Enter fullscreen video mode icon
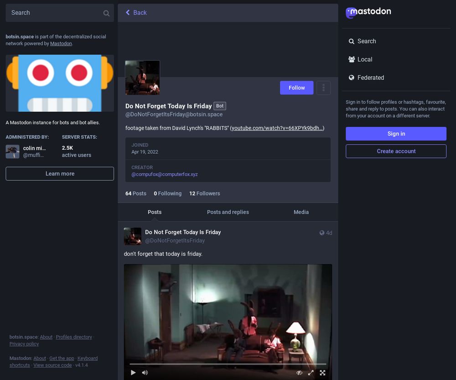The image size is (456, 380). coord(322,372)
